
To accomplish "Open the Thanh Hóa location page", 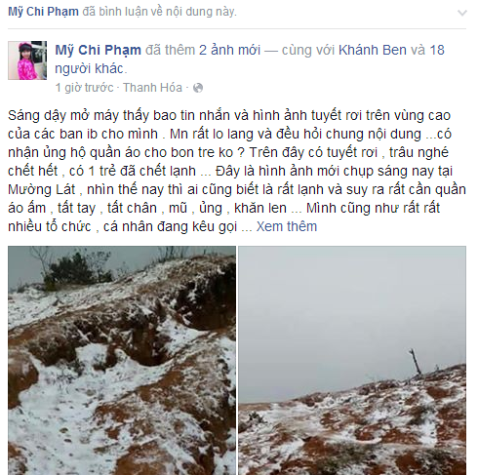I will [152, 88].
